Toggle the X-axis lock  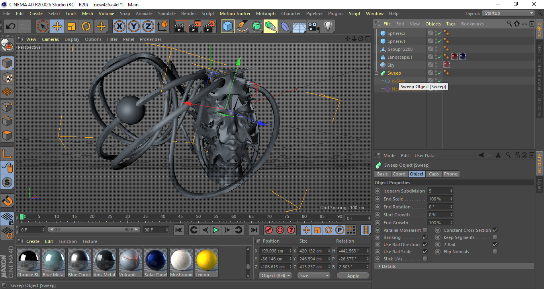coord(119,27)
